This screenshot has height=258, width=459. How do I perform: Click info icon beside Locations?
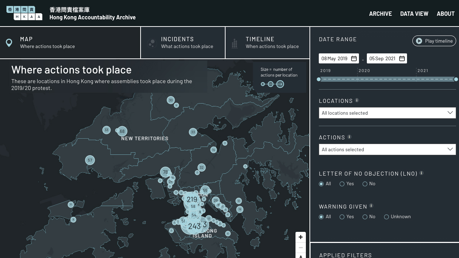tap(357, 100)
